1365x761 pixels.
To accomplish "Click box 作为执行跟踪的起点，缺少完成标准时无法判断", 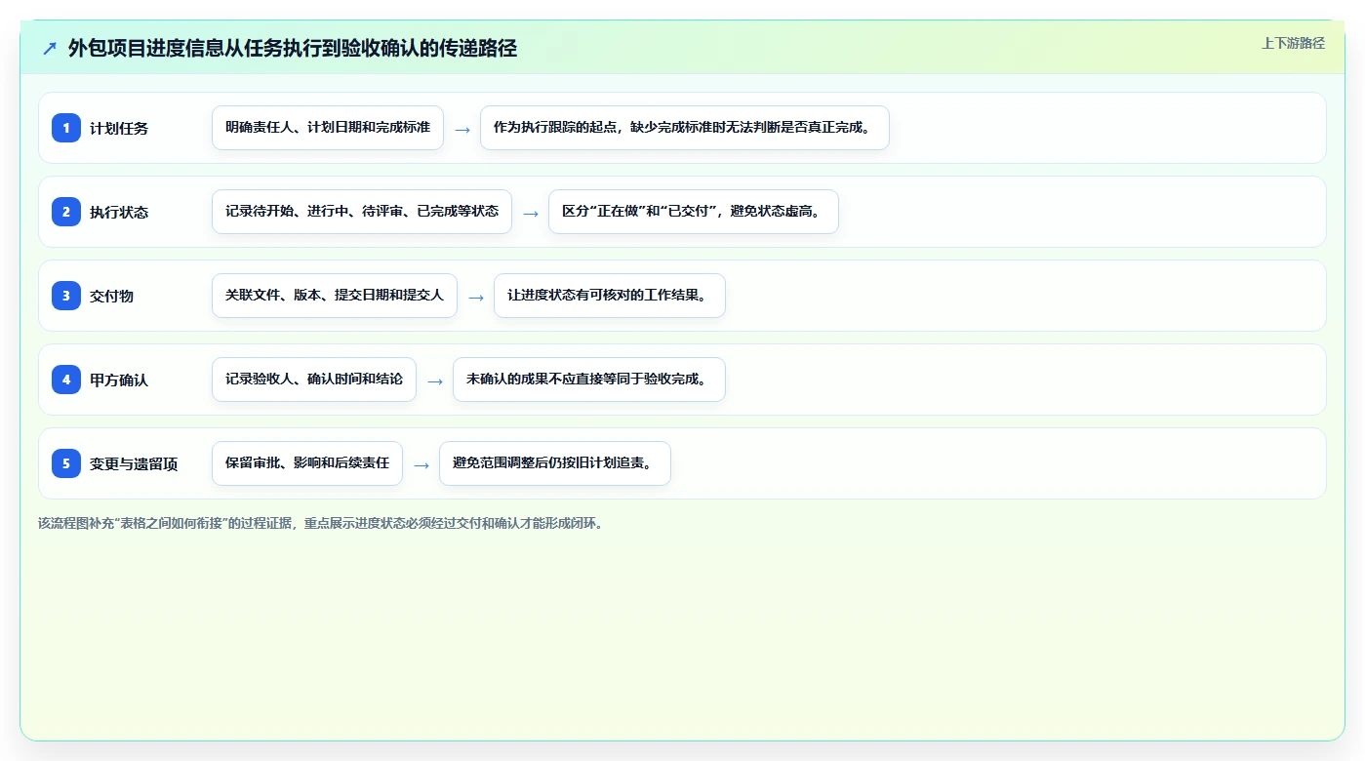I will [685, 128].
